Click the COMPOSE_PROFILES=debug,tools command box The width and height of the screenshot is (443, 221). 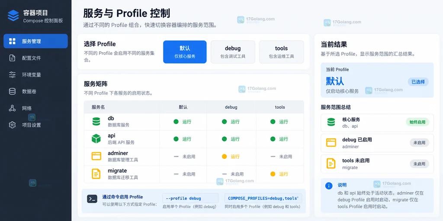[263, 198]
